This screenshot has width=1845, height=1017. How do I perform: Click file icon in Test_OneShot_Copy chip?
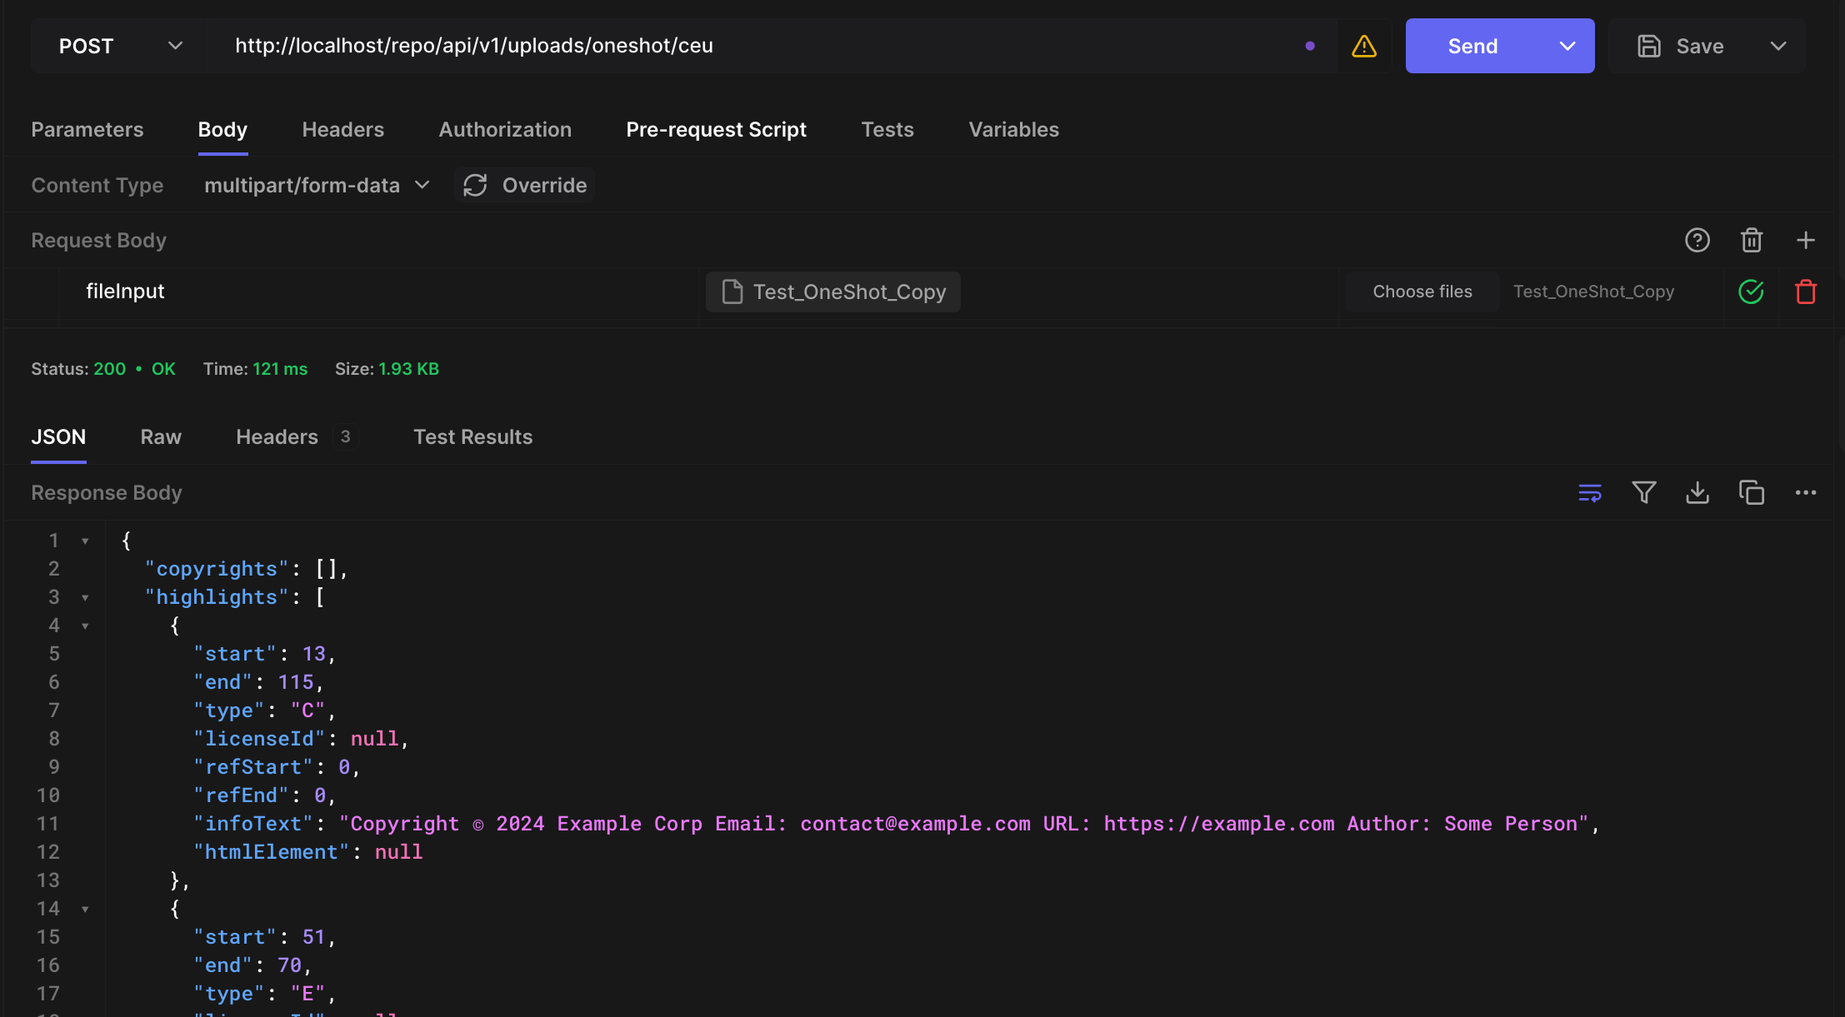pos(732,292)
